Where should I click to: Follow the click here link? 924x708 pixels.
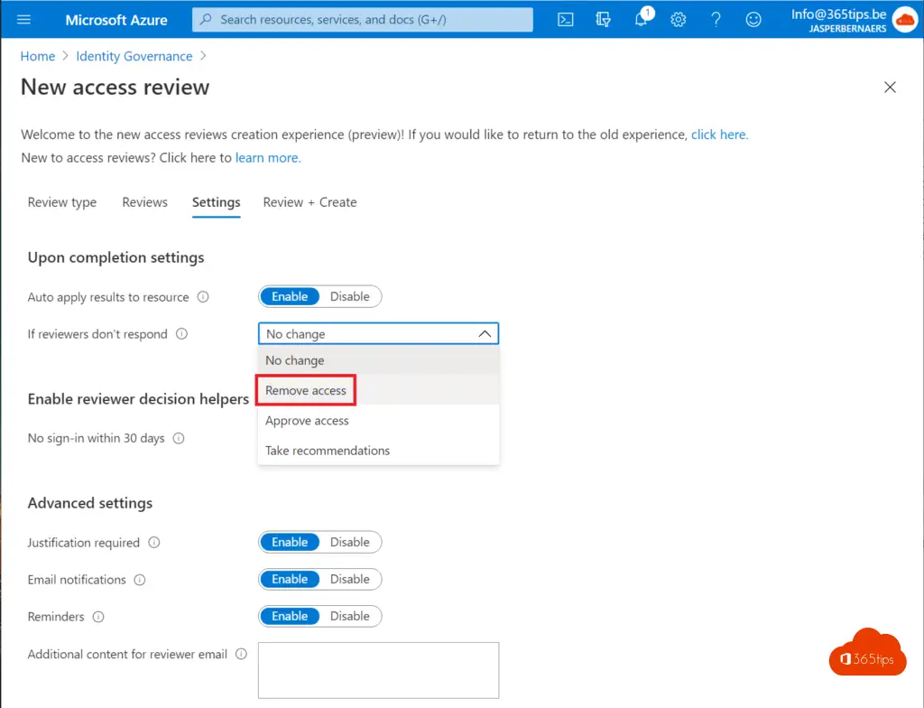click(719, 135)
